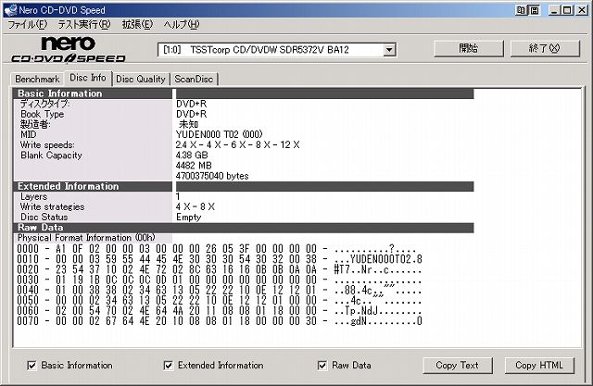Click the Physical Format Information (00h) label
Screen dimensions: 593x386
[x=86, y=238]
